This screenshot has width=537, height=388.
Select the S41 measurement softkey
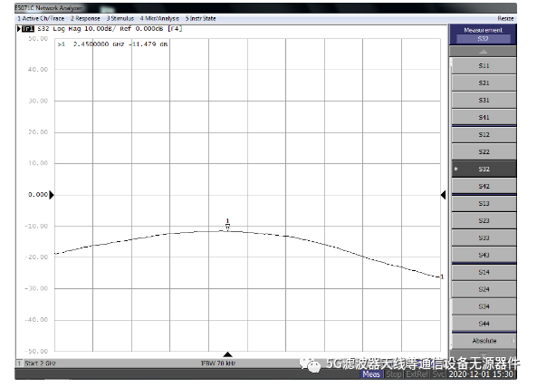click(x=484, y=117)
